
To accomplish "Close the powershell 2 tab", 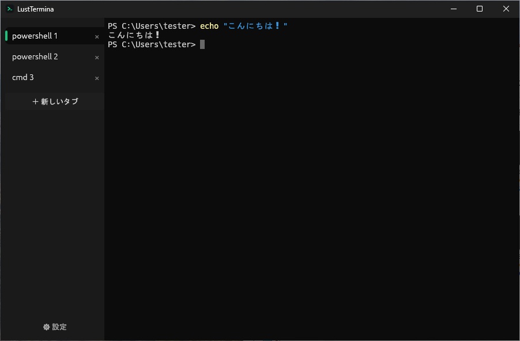I will (x=97, y=58).
